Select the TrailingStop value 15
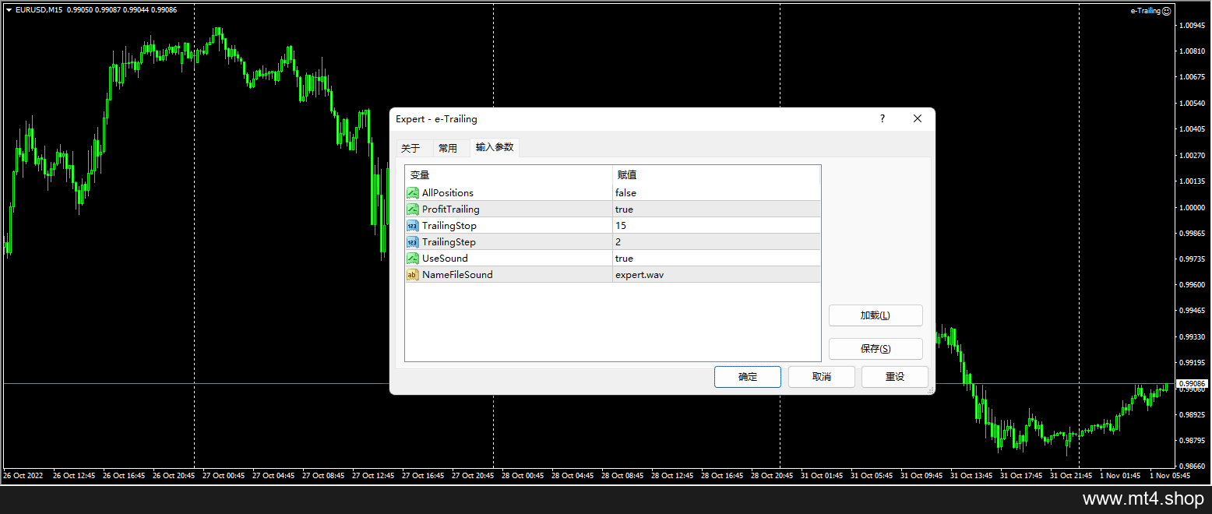1212x514 pixels. click(x=620, y=226)
